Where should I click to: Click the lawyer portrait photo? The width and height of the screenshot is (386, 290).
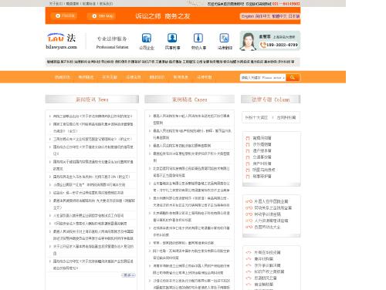248,41
